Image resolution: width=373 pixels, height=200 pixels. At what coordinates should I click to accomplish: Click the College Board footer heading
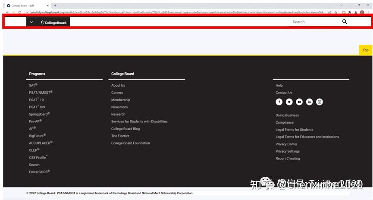point(123,74)
